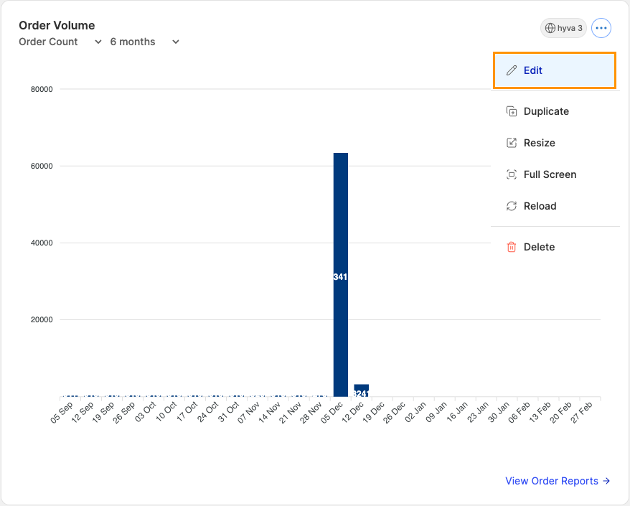Click the hyva 3 badge
The image size is (630, 506).
pyautogui.click(x=563, y=28)
